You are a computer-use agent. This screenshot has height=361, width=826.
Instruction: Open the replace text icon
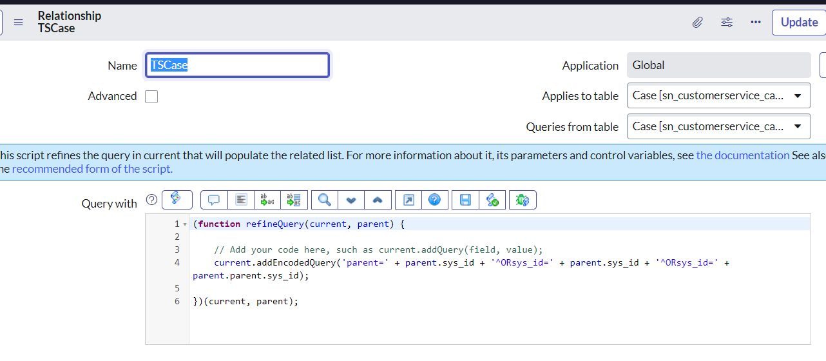coord(267,200)
